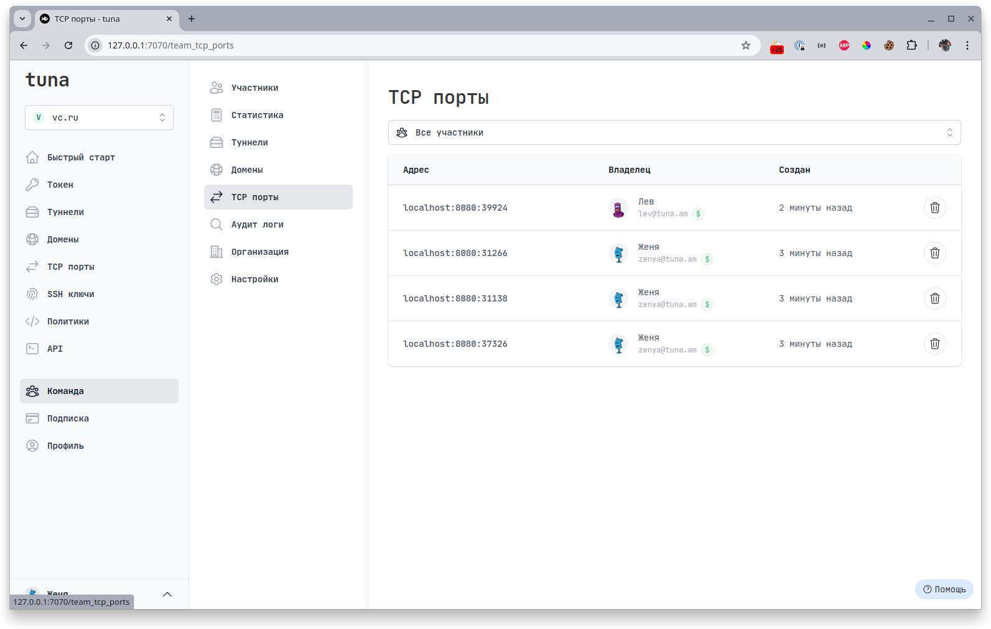The width and height of the screenshot is (991, 629).
Task: Open the browser profile avatar
Action: click(x=945, y=45)
